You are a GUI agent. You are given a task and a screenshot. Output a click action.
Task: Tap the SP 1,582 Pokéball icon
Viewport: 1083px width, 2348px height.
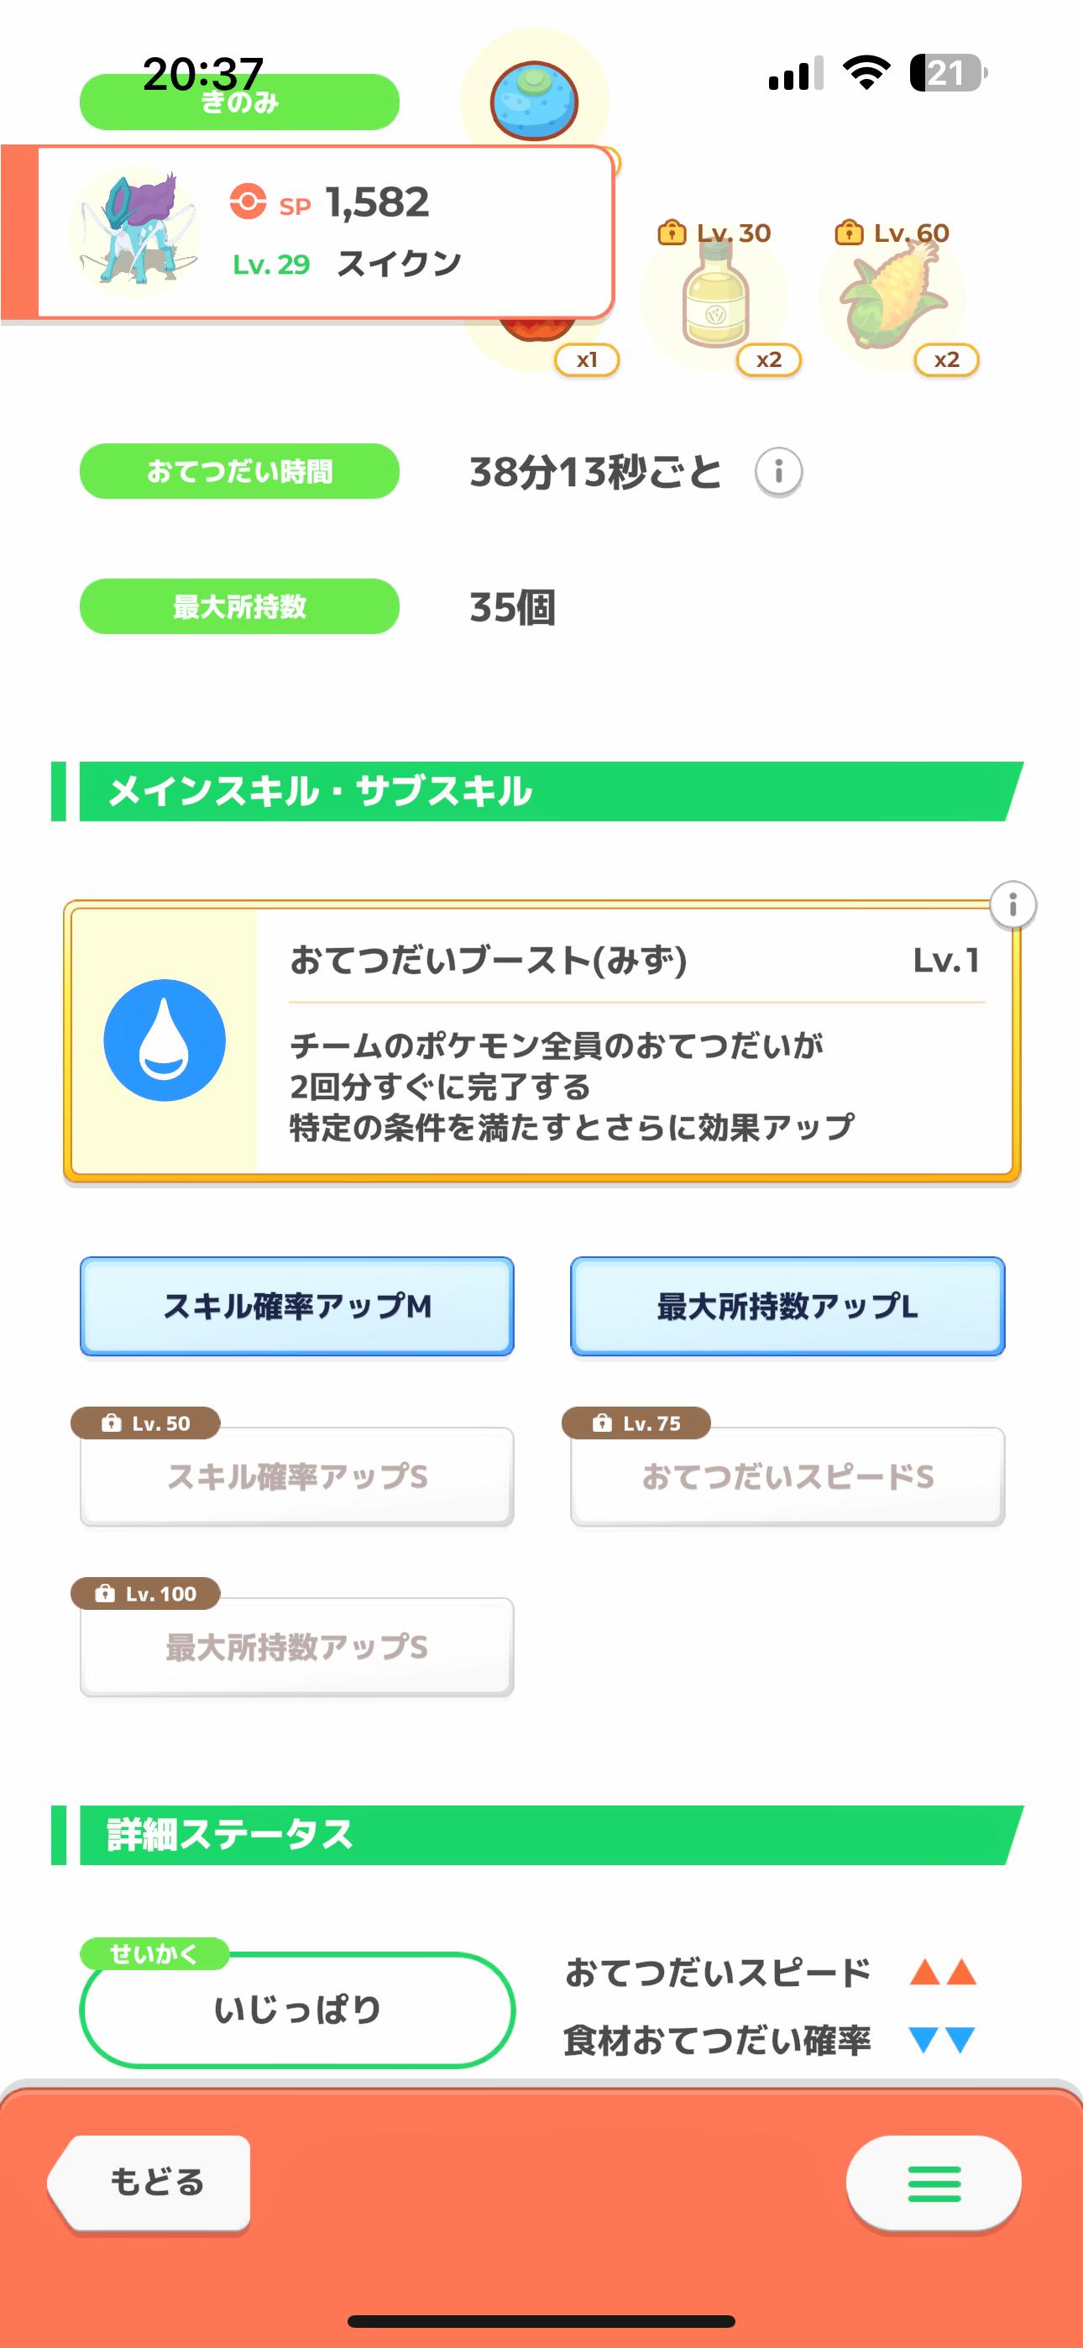click(x=248, y=202)
